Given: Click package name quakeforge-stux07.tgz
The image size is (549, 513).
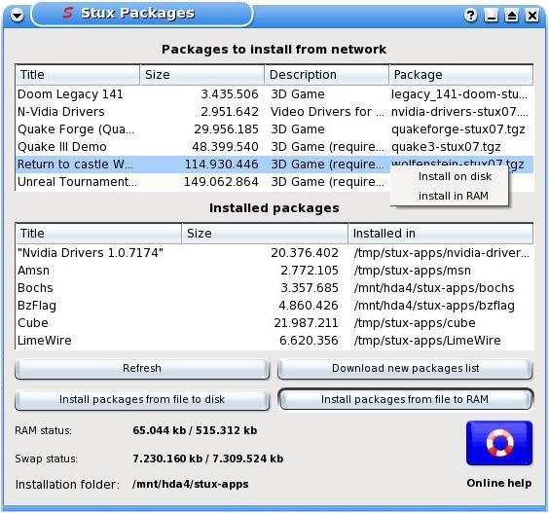Looking at the screenshot, I should pos(457,129).
